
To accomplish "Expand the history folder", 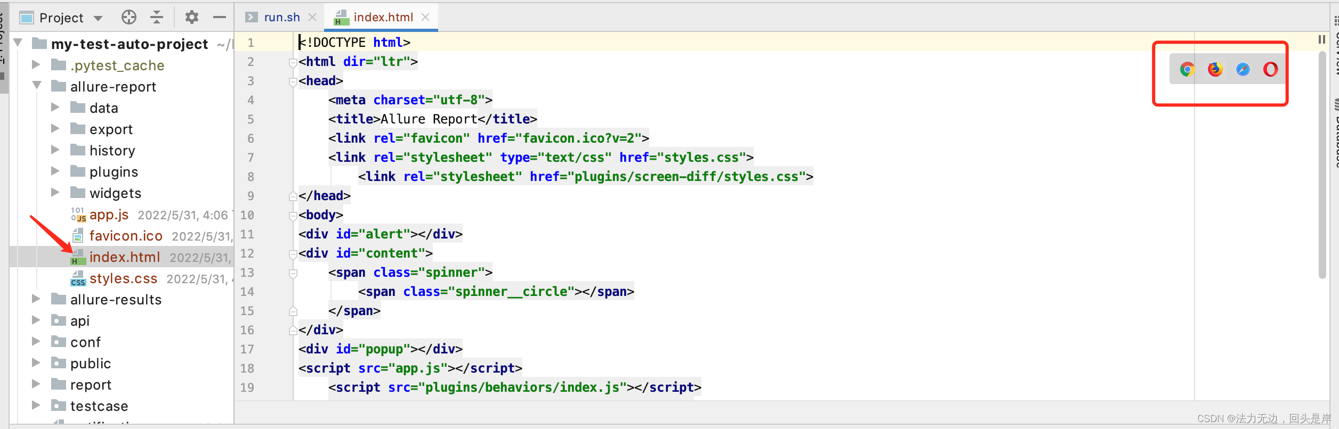I will [x=55, y=150].
